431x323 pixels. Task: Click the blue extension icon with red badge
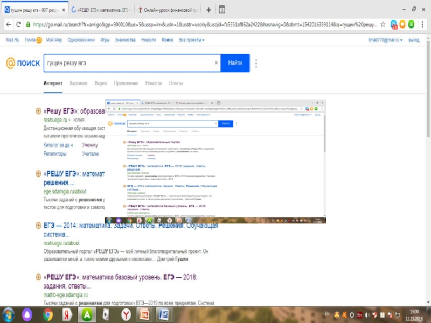click(394, 24)
